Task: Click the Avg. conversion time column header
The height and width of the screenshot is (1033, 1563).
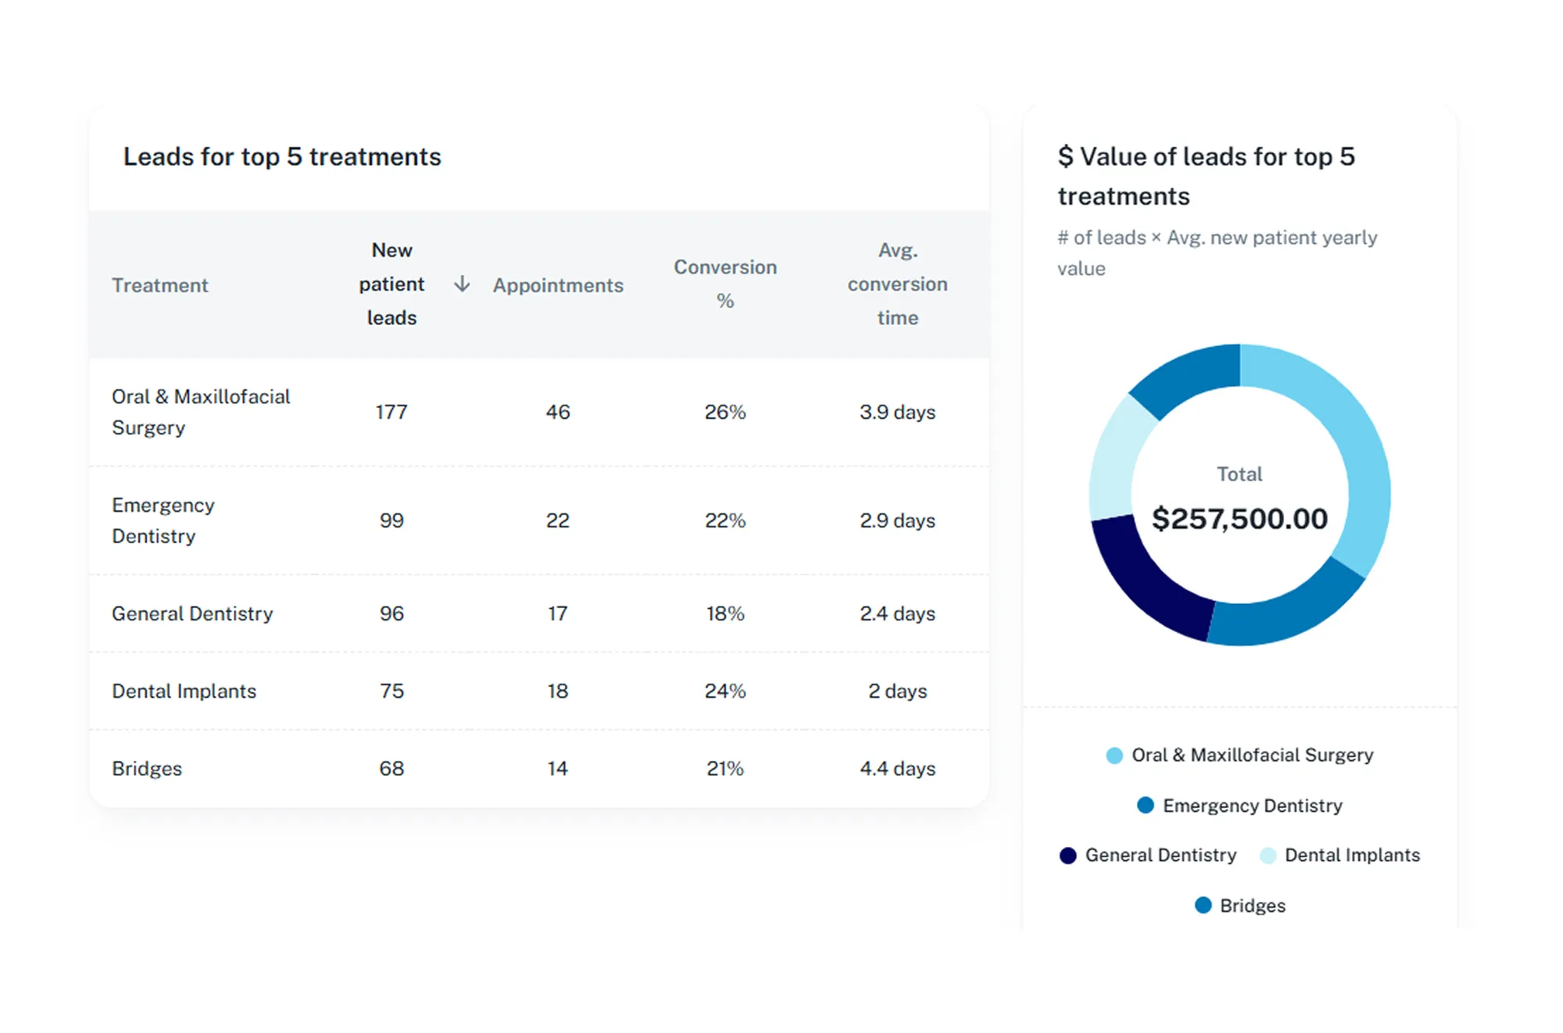Action: [897, 284]
